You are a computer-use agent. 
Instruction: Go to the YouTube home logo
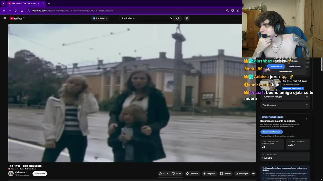click(x=16, y=18)
